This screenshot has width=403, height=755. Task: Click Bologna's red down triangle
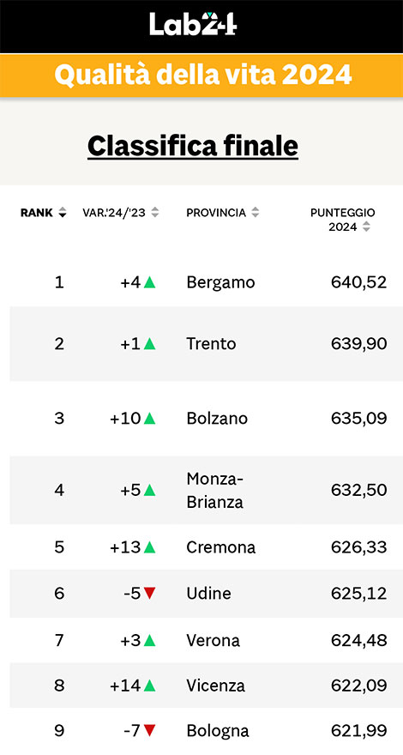click(x=150, y=731)
